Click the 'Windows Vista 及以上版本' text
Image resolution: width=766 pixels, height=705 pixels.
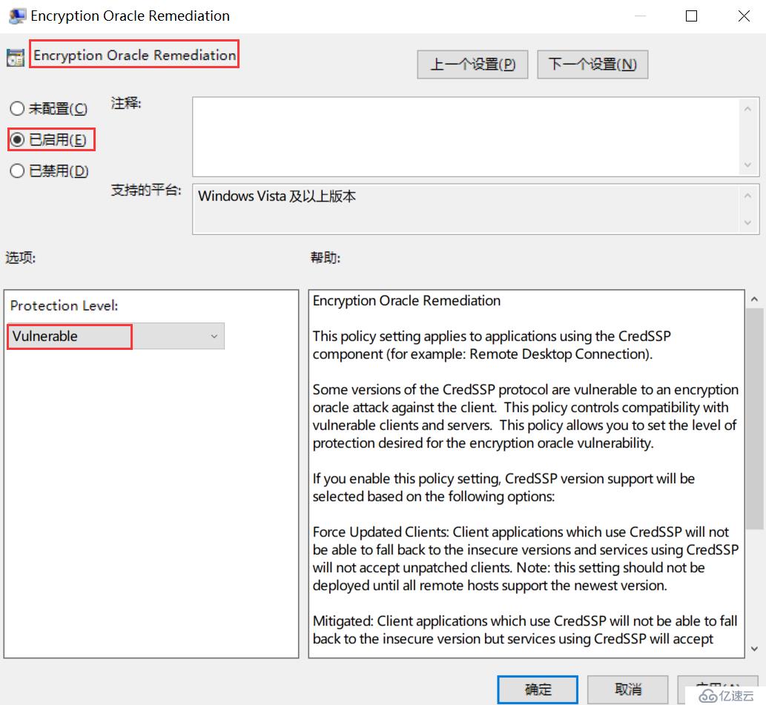tap(277, 196)
